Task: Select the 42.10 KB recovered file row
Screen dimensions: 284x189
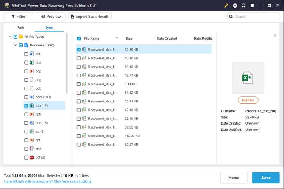Action: (144, 110)
